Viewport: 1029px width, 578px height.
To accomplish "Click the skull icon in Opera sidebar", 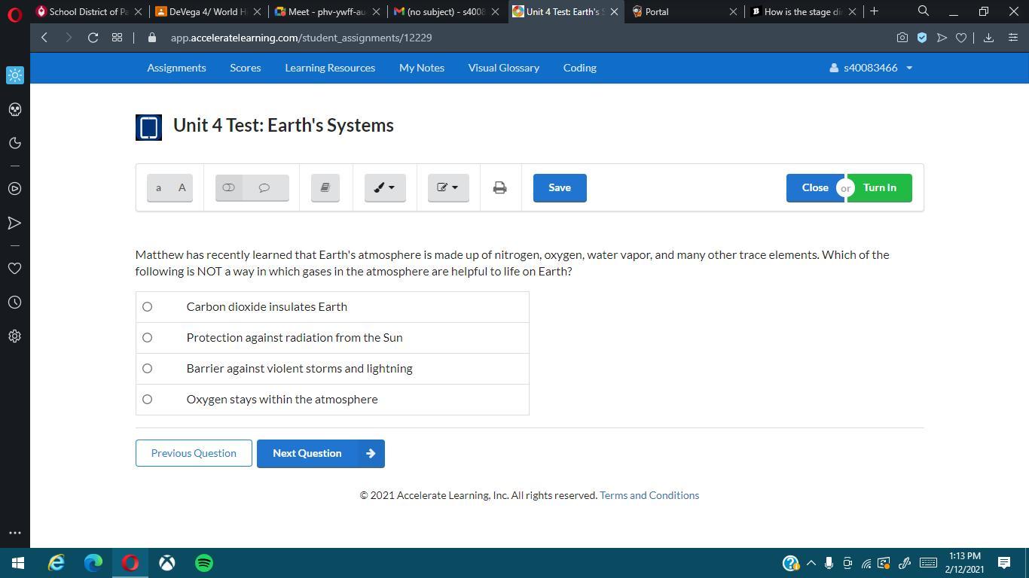I will pos(15,109).
